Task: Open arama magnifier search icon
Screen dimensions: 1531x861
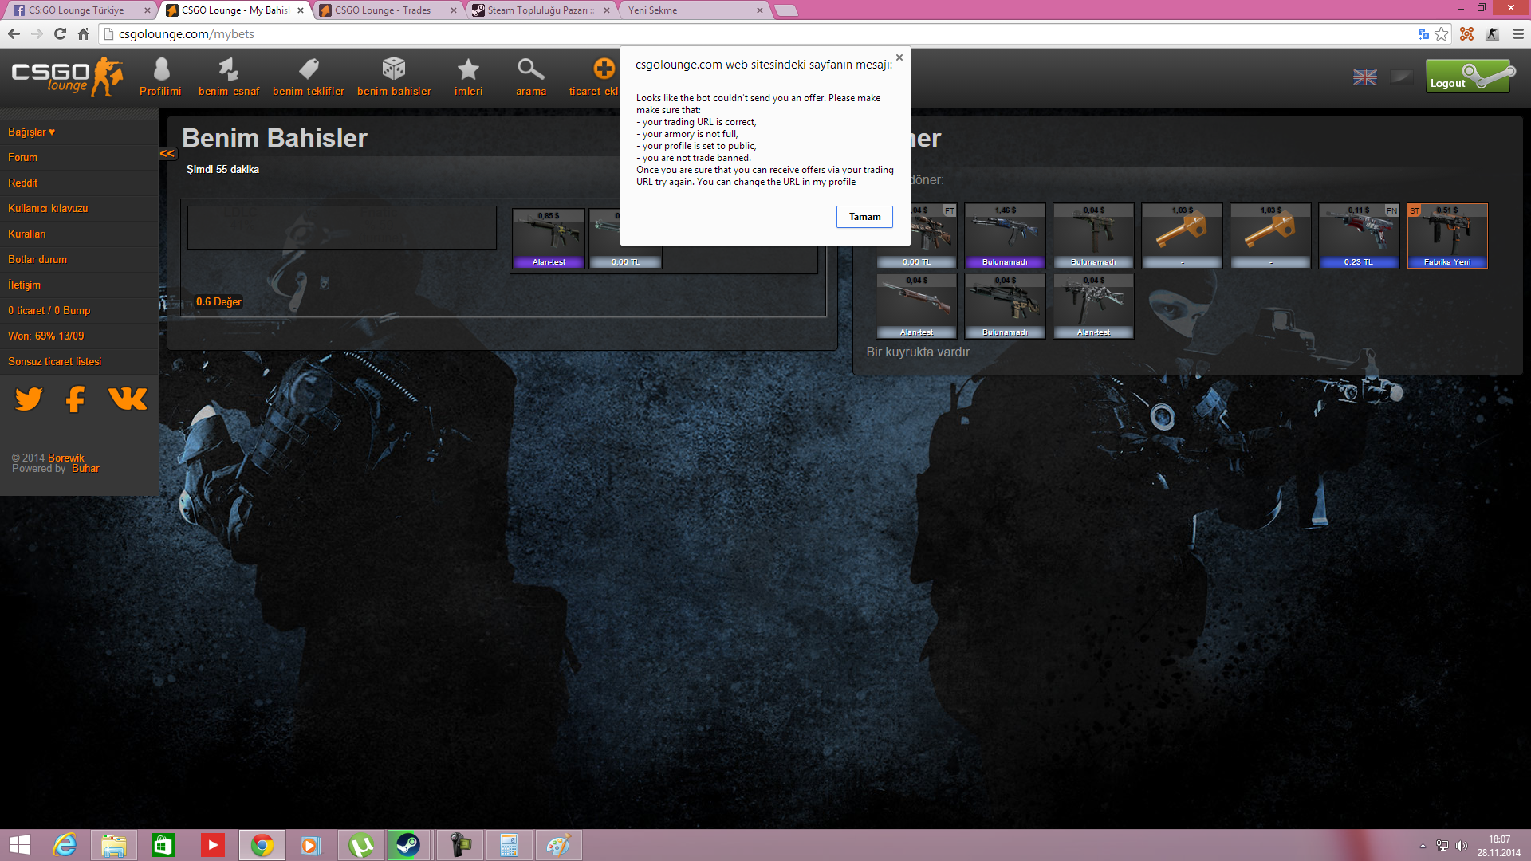Action: point(531,77)
